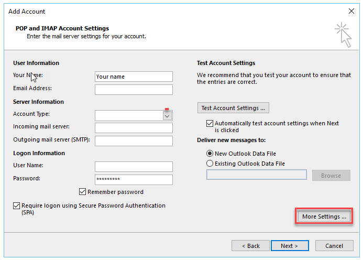Go to Next step
This screenshot has height=260, width=363.
click(x=290, y=246)
